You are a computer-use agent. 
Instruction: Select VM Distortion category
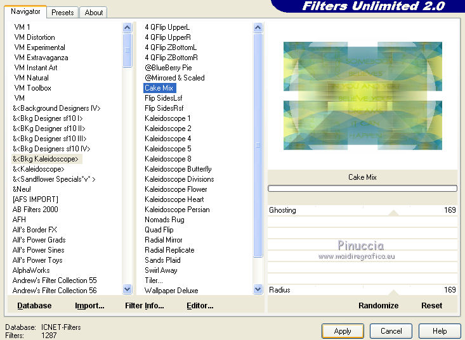coord(34,37)
